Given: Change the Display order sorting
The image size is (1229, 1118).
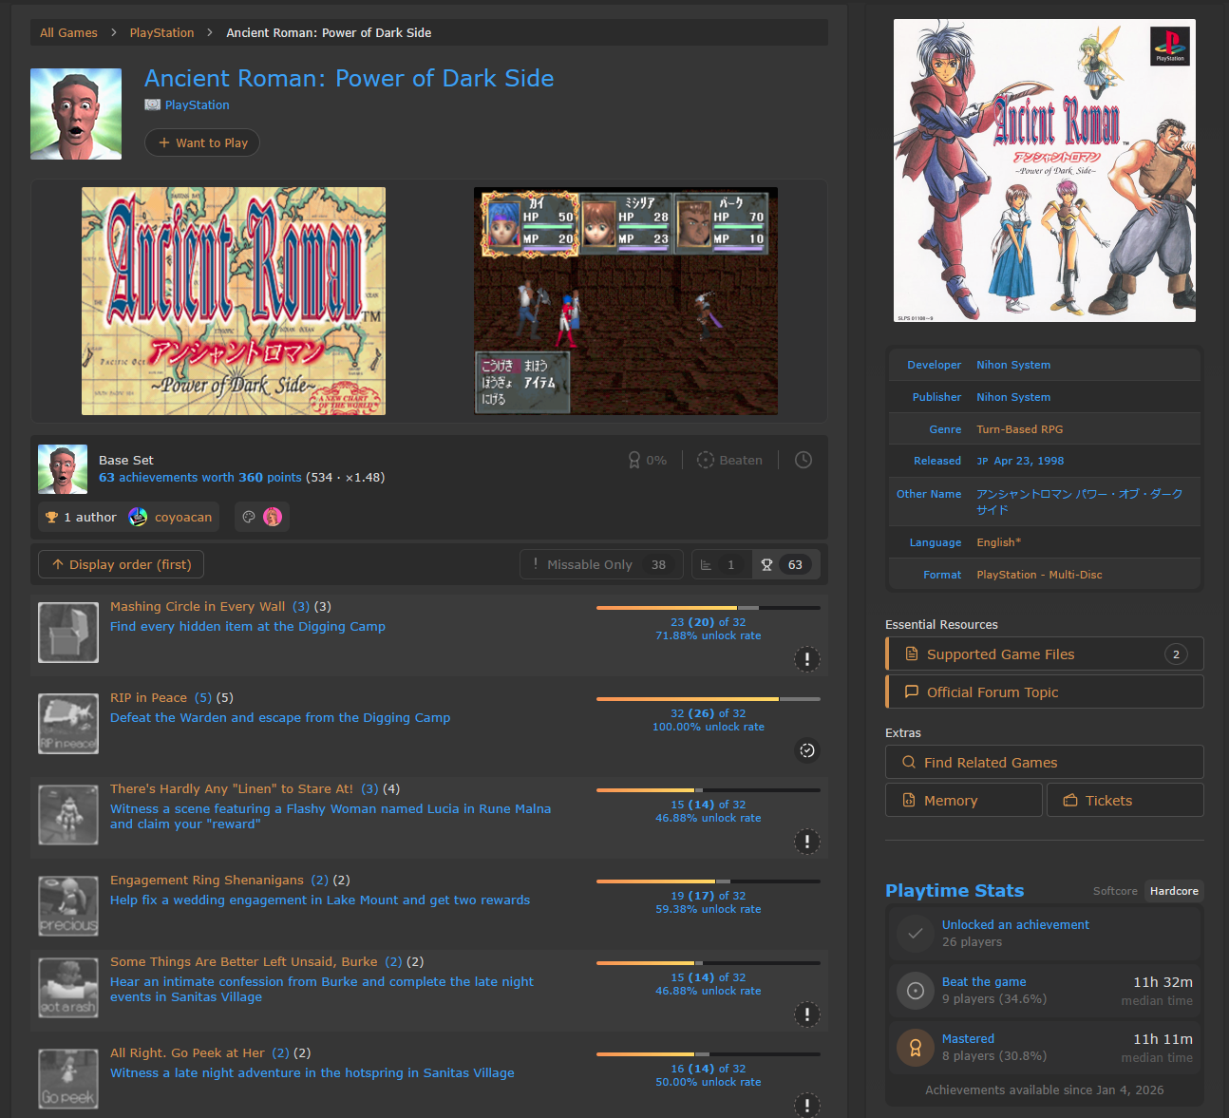Looking at the screenshot, I should point(122,564).
